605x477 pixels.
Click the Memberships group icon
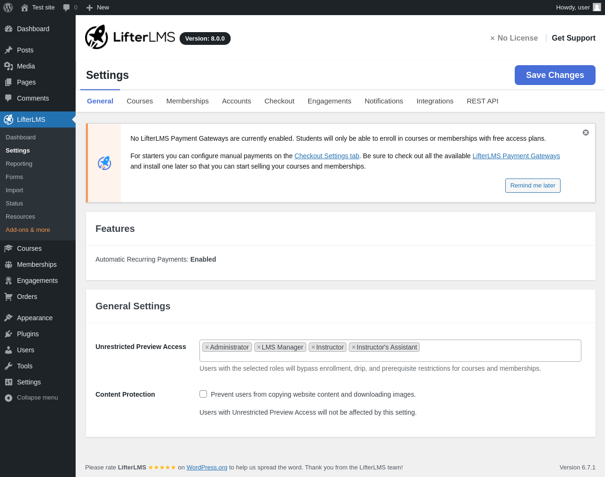9,264
